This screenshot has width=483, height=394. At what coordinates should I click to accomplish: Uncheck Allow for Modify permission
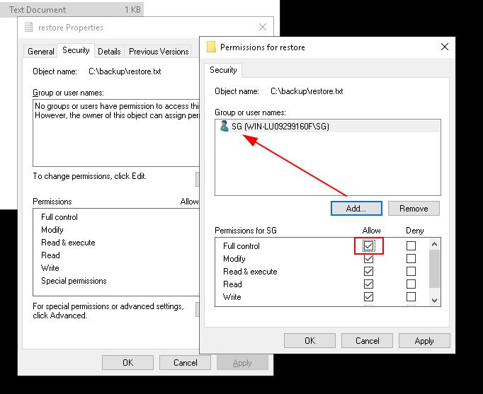coord(368,259)
